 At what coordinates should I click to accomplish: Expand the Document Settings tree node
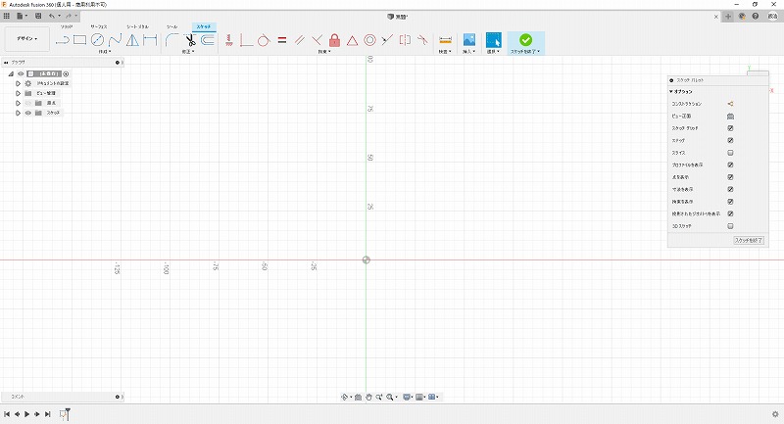click(x=18, y=83)
